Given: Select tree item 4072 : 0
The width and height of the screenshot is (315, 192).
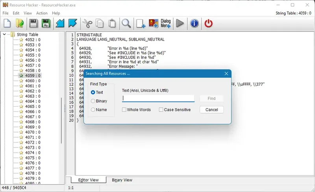Looking at the screenshot, I should pyautogui.click(x=33, y=142).
